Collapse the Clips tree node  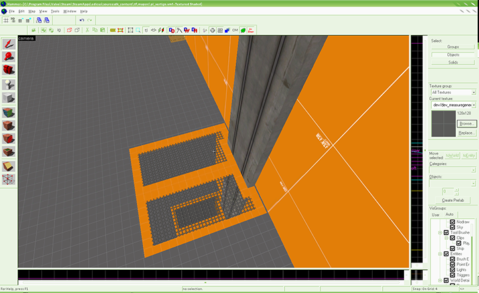click(446, 238)
